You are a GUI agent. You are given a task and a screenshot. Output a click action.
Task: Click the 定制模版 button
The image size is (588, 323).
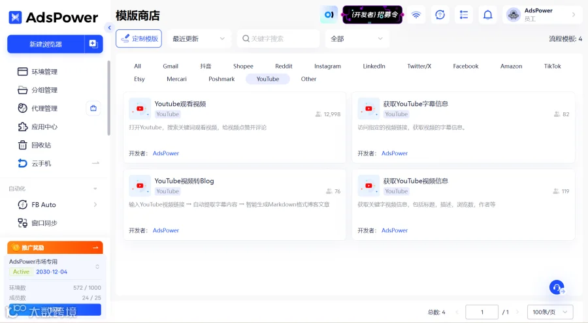139,38
